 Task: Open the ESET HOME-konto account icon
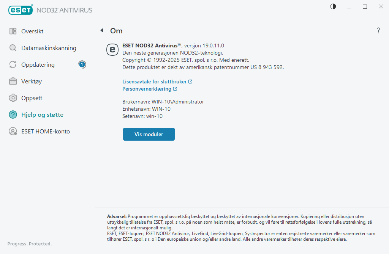tap(13, 131)
